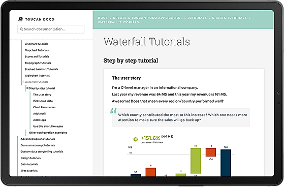Screen dimensions: 284x187
Task: Click the Step by step tutorial heading
Action: tap(131, 60)
